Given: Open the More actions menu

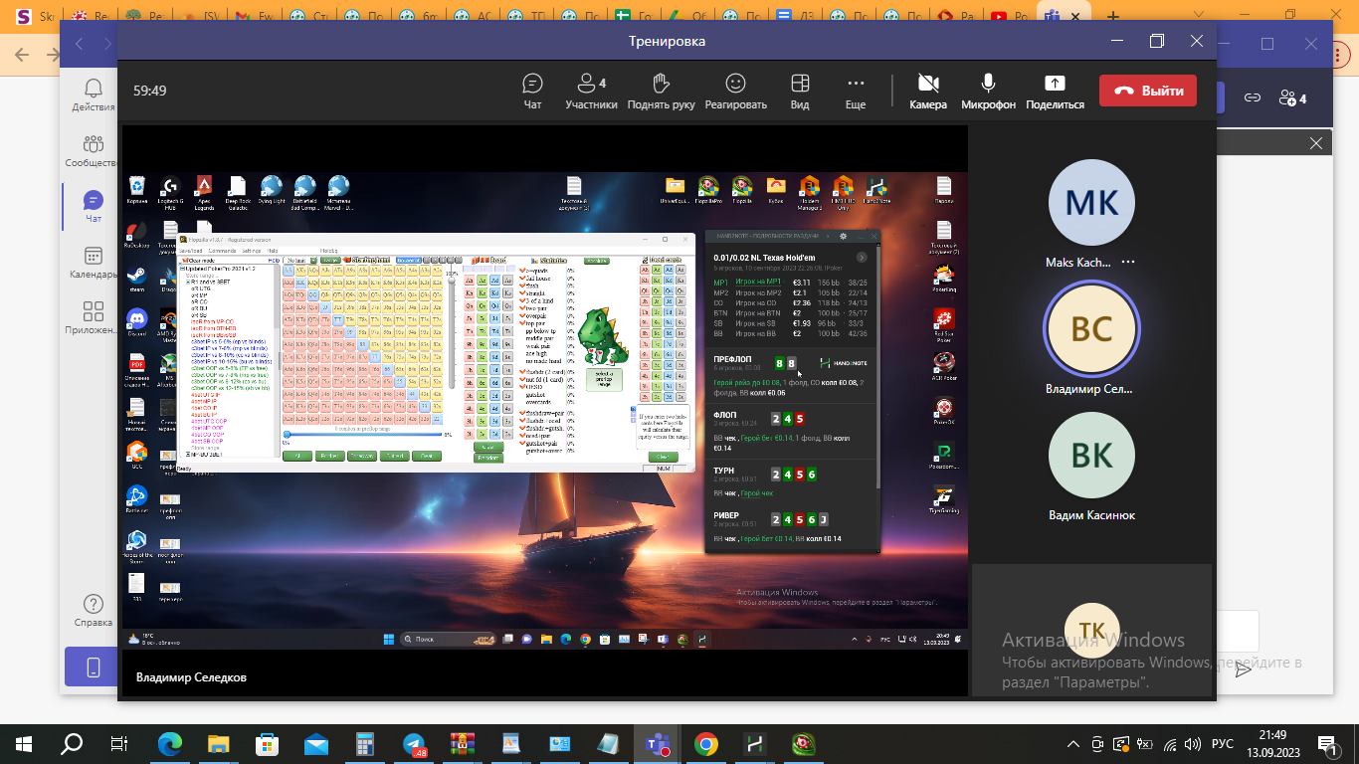Looking at the screenshot, I should [856, 91].
